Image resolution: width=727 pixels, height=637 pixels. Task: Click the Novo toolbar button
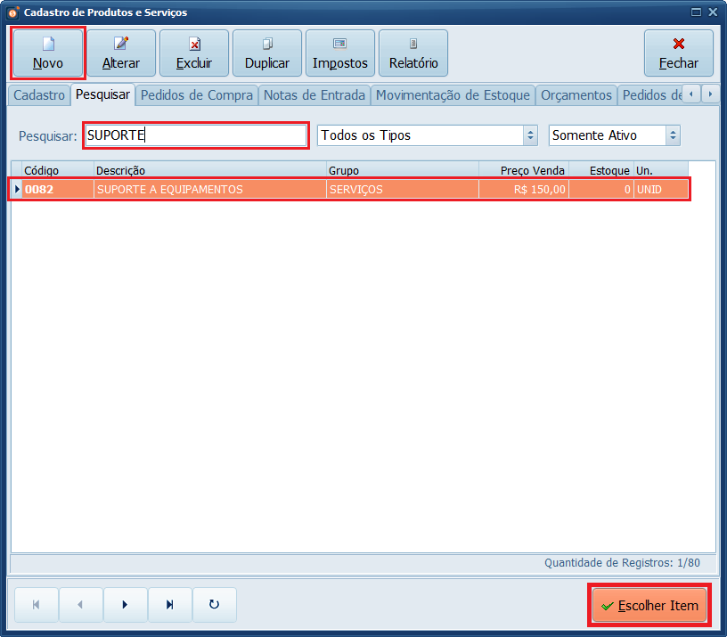pos(48,53)
